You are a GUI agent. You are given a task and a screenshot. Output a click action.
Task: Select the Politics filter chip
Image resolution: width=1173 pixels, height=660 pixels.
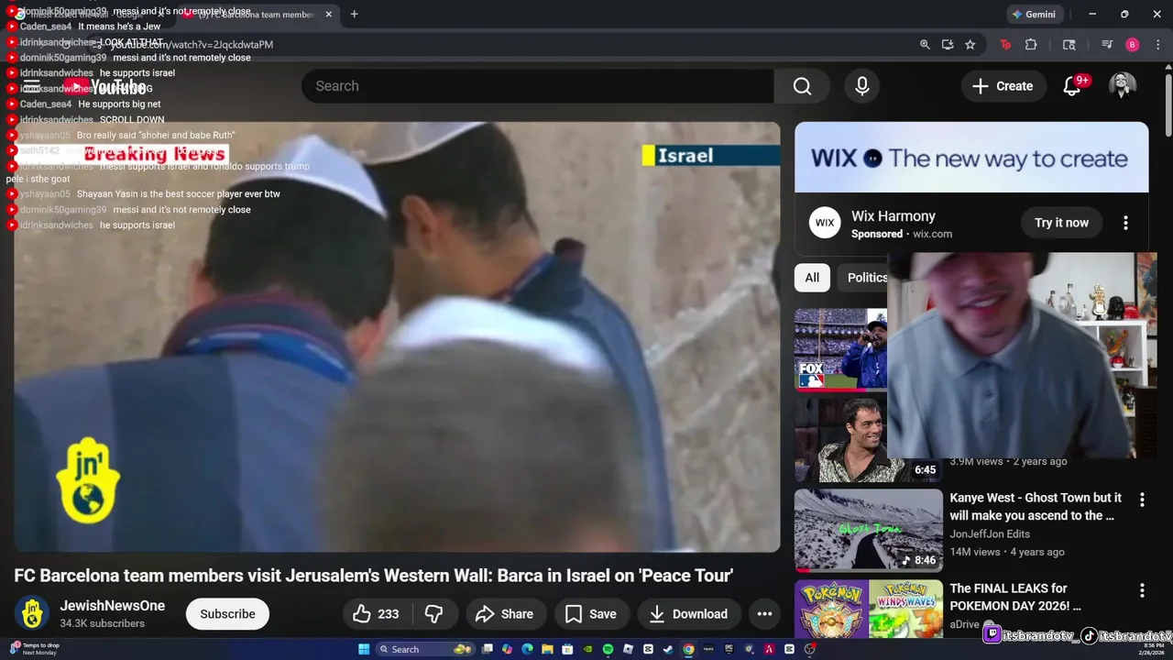click(866, 278)
